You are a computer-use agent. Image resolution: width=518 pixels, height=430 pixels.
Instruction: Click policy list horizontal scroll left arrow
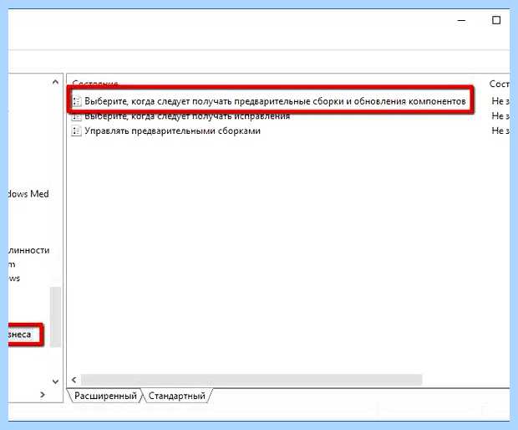pos(74,380)
